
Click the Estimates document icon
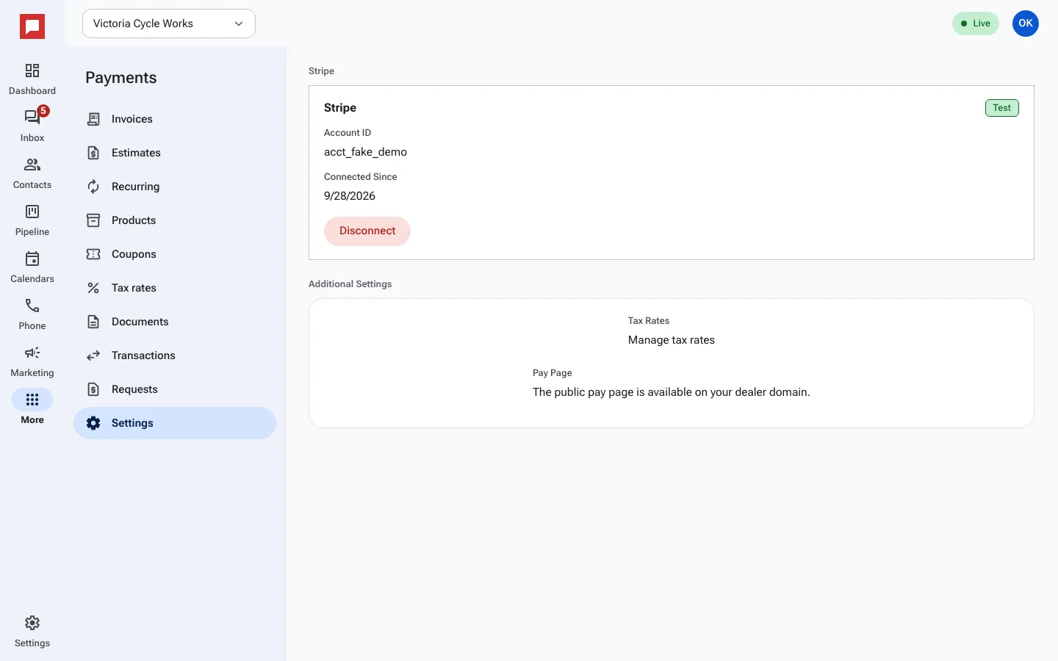tap(93, 153)
